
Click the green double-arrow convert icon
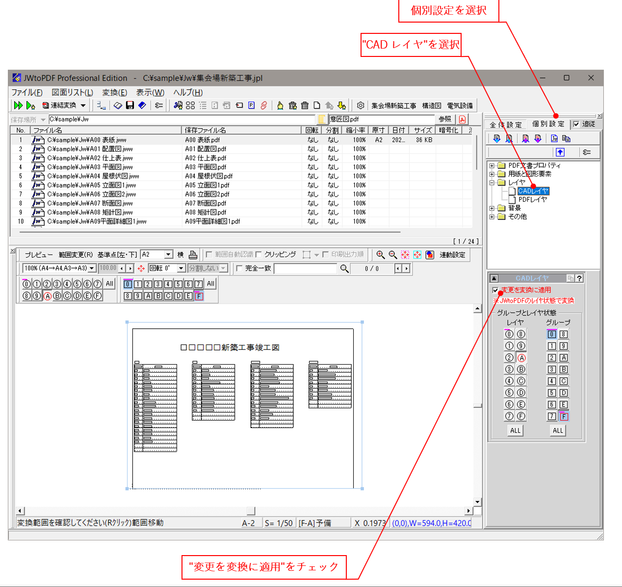tap(18, 106)
